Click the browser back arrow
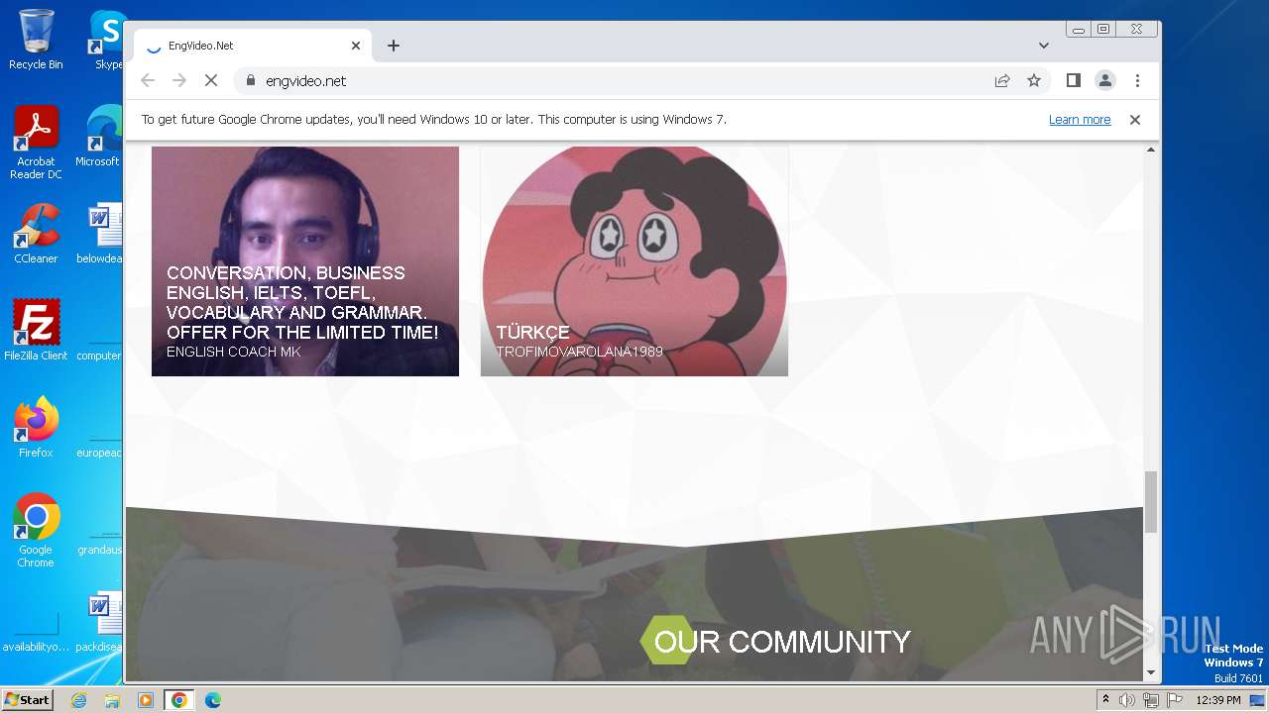 (148, 81)
